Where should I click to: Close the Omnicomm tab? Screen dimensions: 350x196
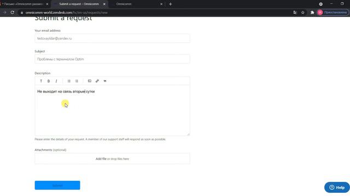(x=161, y=4)
